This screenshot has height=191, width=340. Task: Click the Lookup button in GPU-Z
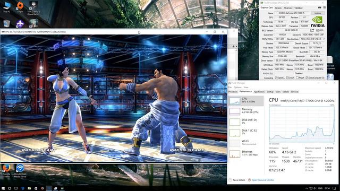[318, 13]
